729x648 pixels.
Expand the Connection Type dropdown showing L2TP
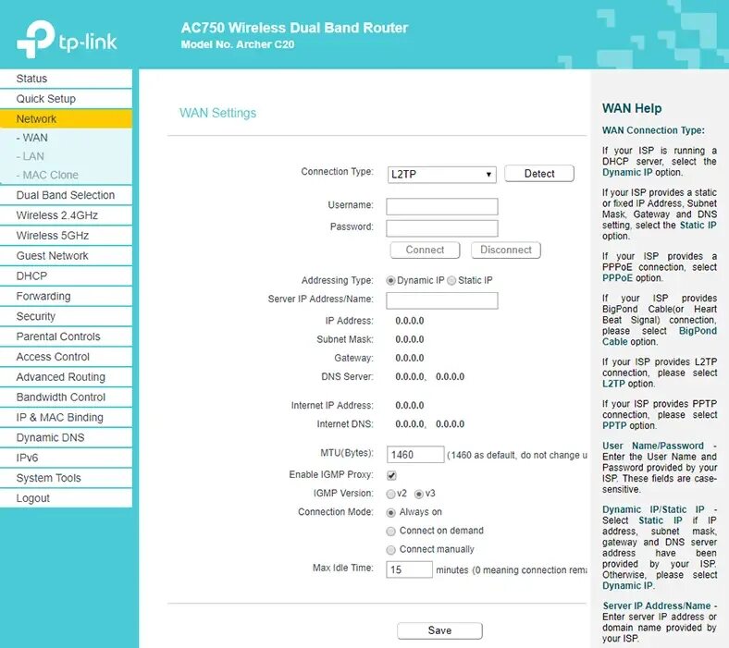click(x=441, y=175)
